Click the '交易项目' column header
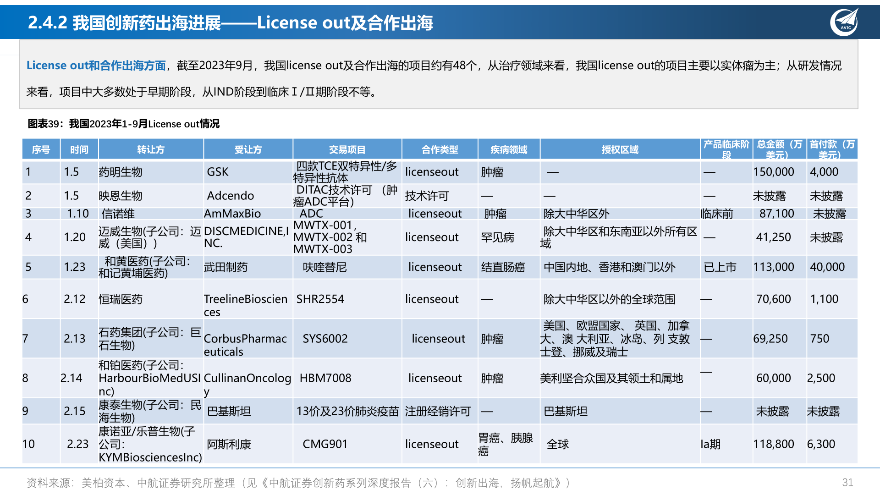 point(347,149)
